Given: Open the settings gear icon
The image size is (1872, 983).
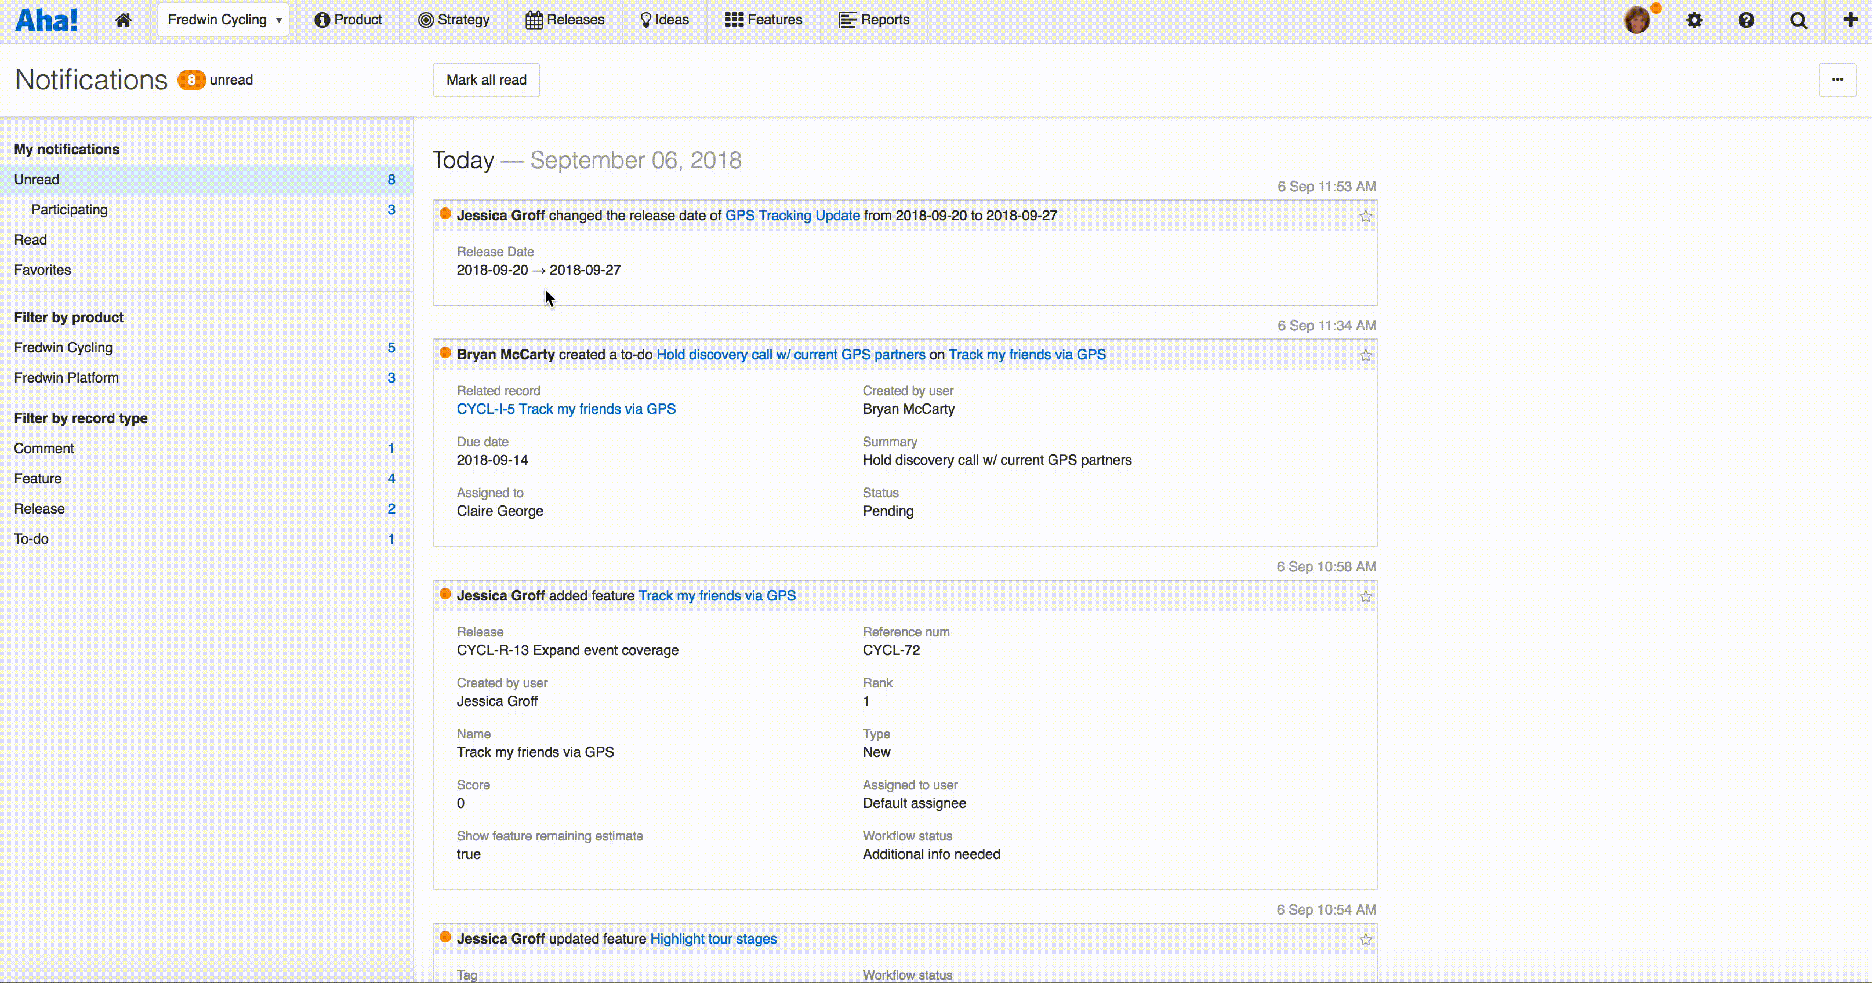Looking at the screenshot, I should coord(1694,20).
